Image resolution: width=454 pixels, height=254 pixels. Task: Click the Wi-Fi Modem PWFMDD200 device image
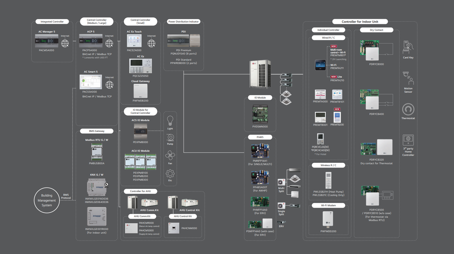328,219
